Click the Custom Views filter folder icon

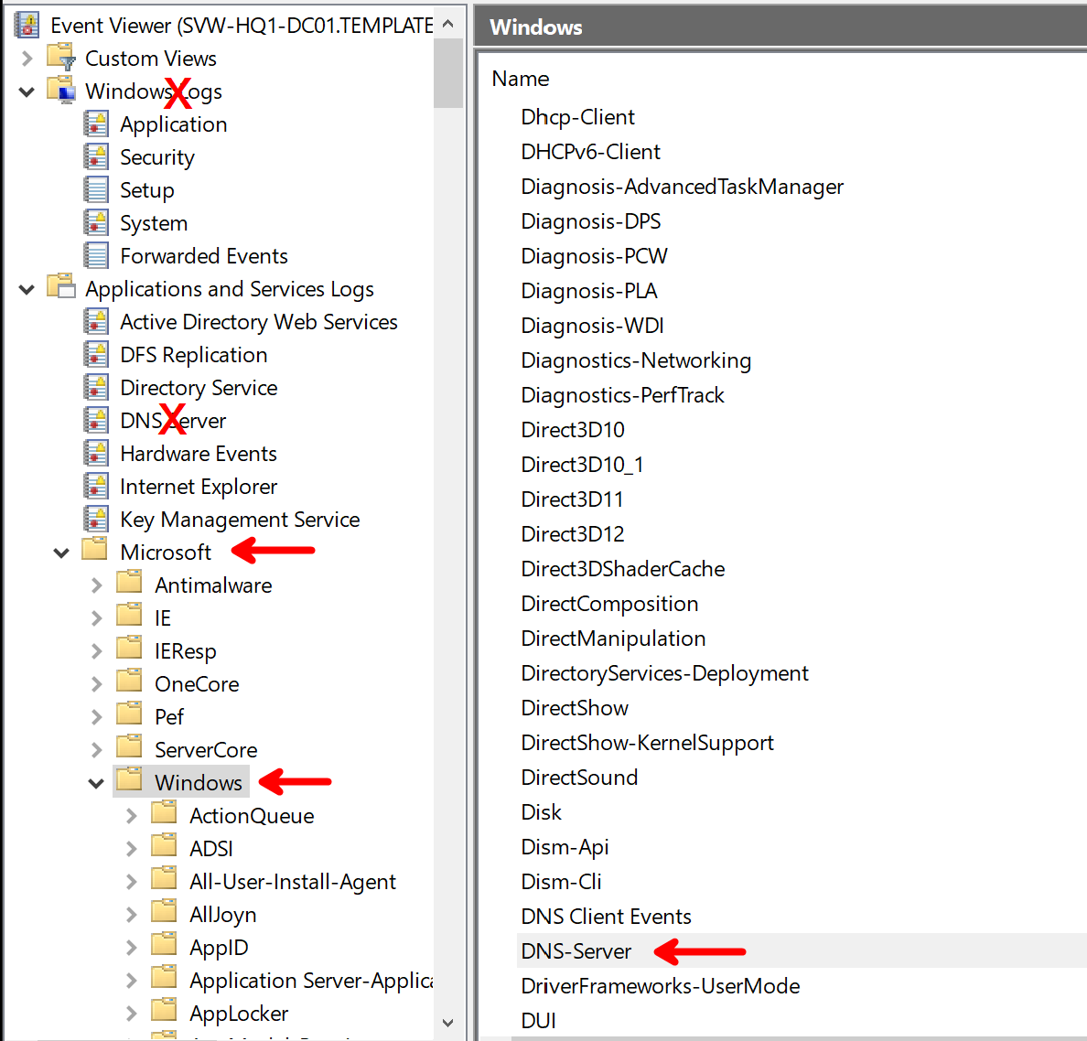click(x=61, y=59)
